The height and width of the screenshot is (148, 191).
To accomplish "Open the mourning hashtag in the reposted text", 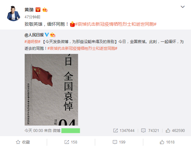I will 82,48.
